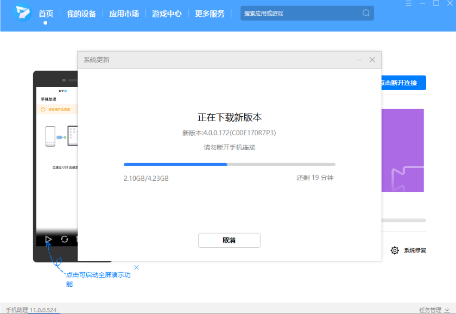The height and width of the screenshot is (314, 456).
Task: Open 系统修复 gear icon
Action: 395,250
